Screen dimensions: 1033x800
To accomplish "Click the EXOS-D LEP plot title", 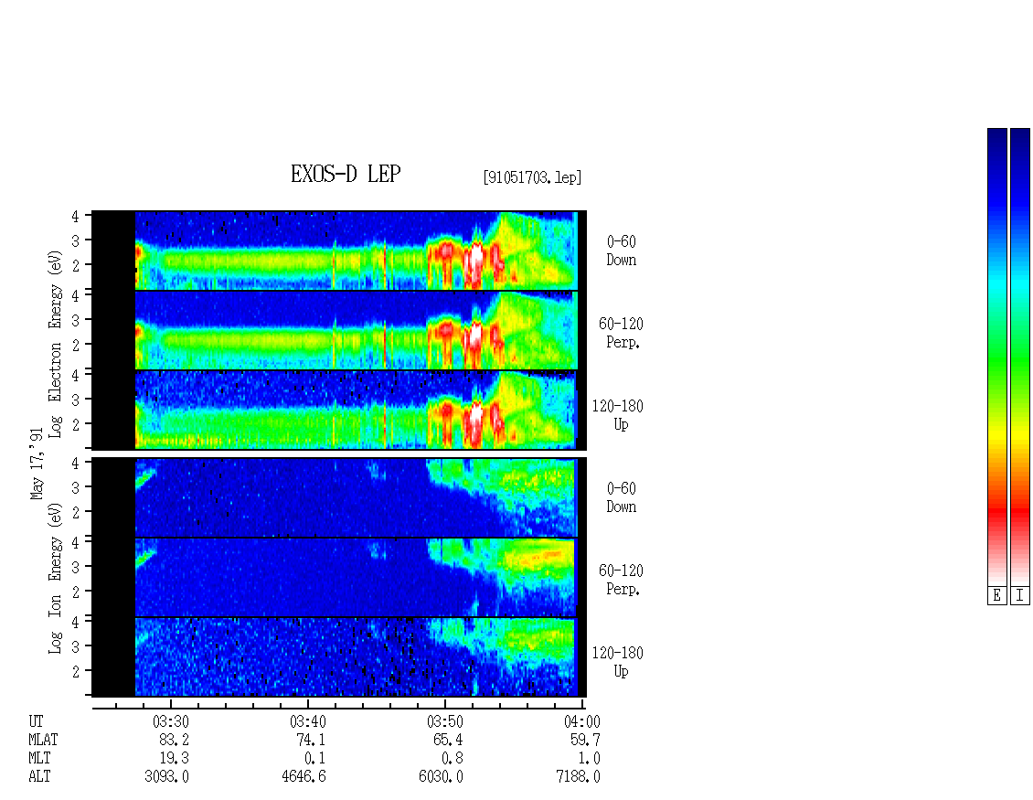I will pos(346,174).
